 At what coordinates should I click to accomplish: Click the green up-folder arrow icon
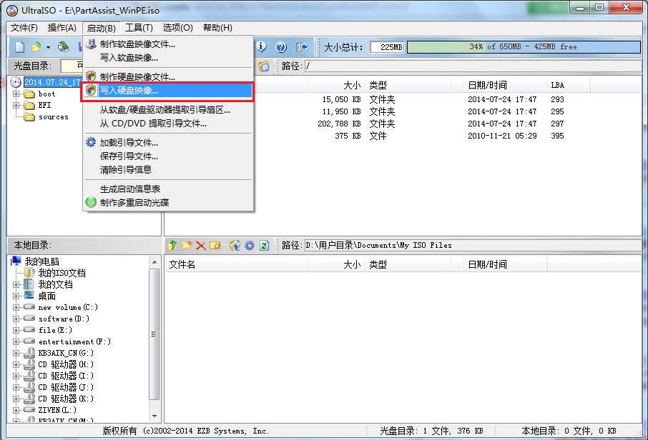[x=172, y=245]
